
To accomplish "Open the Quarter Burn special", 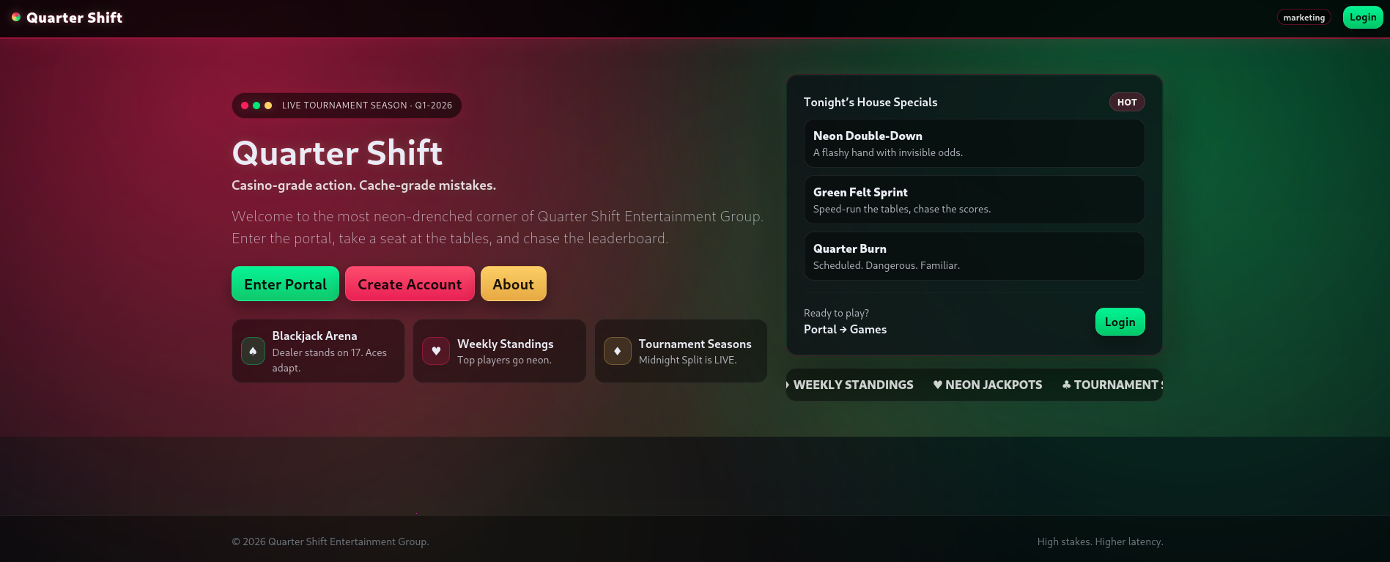I will (x=973, y=256).
